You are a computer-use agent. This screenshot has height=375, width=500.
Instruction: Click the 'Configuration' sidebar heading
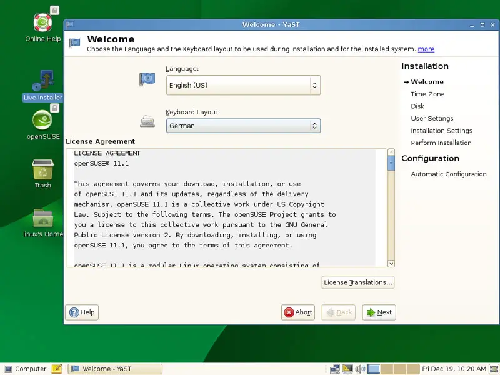pyautogui.click(x=430, y=158)
